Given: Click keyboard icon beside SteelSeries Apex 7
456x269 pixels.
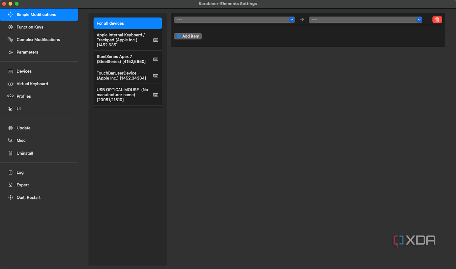Looking at the screenshot, I should point(156,59).
